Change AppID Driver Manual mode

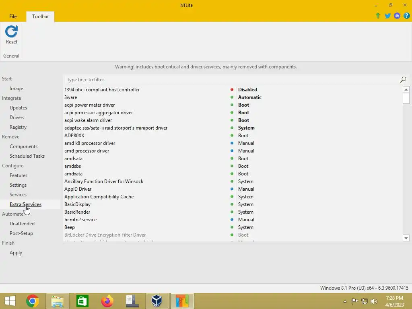(x=246, y=189)
